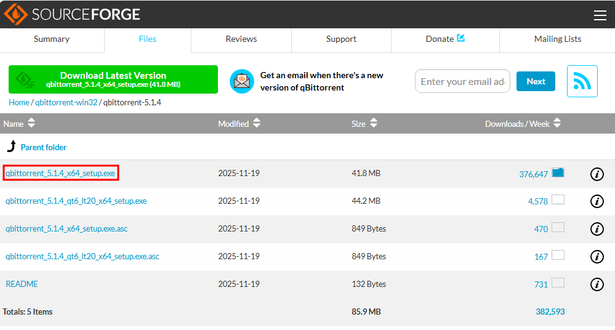Viewport: 615px width, 330px height.
Task: Click Download Latest Version green button
Action: click(x=113, y=79)
